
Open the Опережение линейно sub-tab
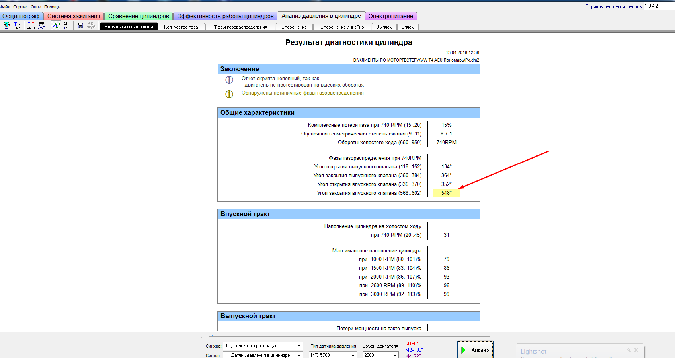(x=342, y=27)
